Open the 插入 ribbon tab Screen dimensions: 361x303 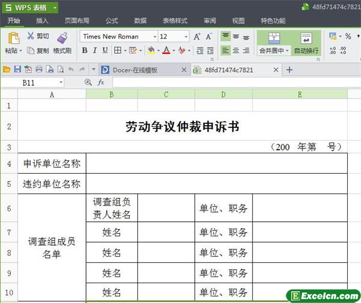tap(42, 20)
